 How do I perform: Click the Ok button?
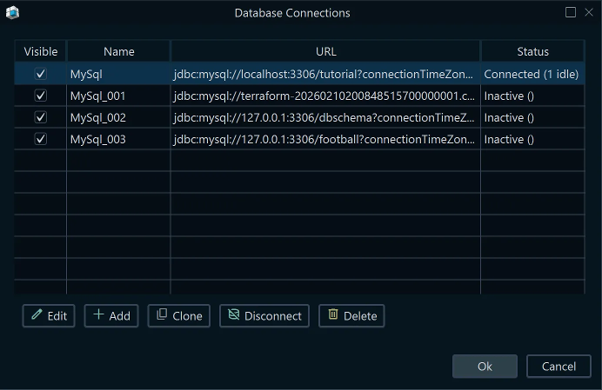coord(485,367)
